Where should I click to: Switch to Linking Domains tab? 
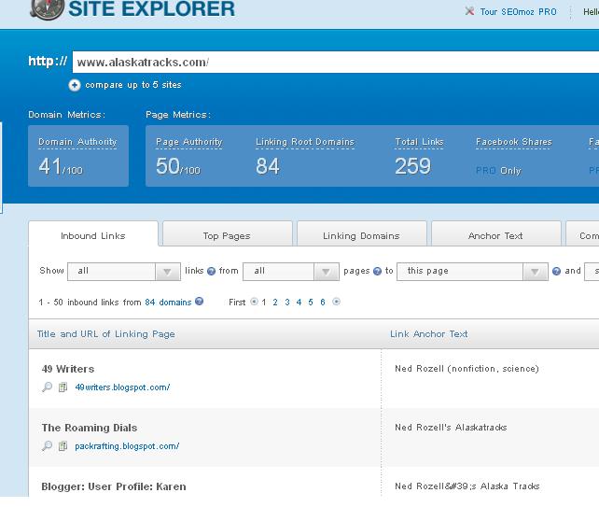[x=361, y=235]
